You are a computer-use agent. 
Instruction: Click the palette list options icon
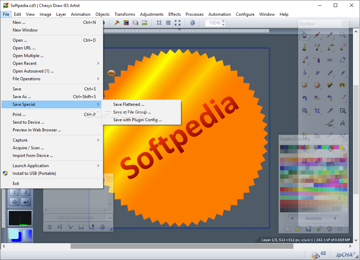(x=340, y=229)
